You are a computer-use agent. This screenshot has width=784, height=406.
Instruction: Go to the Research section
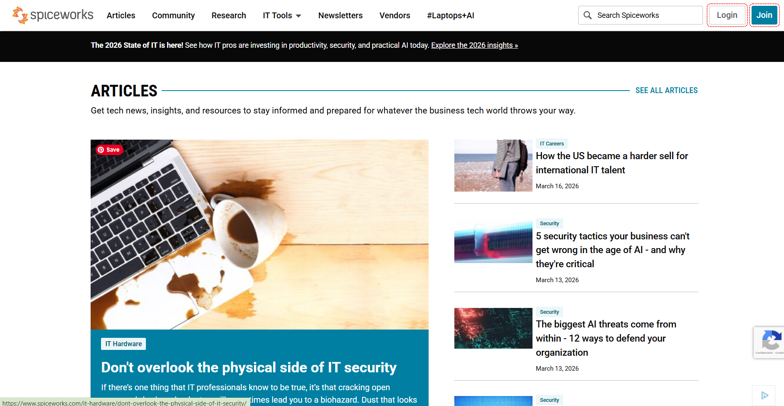[x=229, y=15]
